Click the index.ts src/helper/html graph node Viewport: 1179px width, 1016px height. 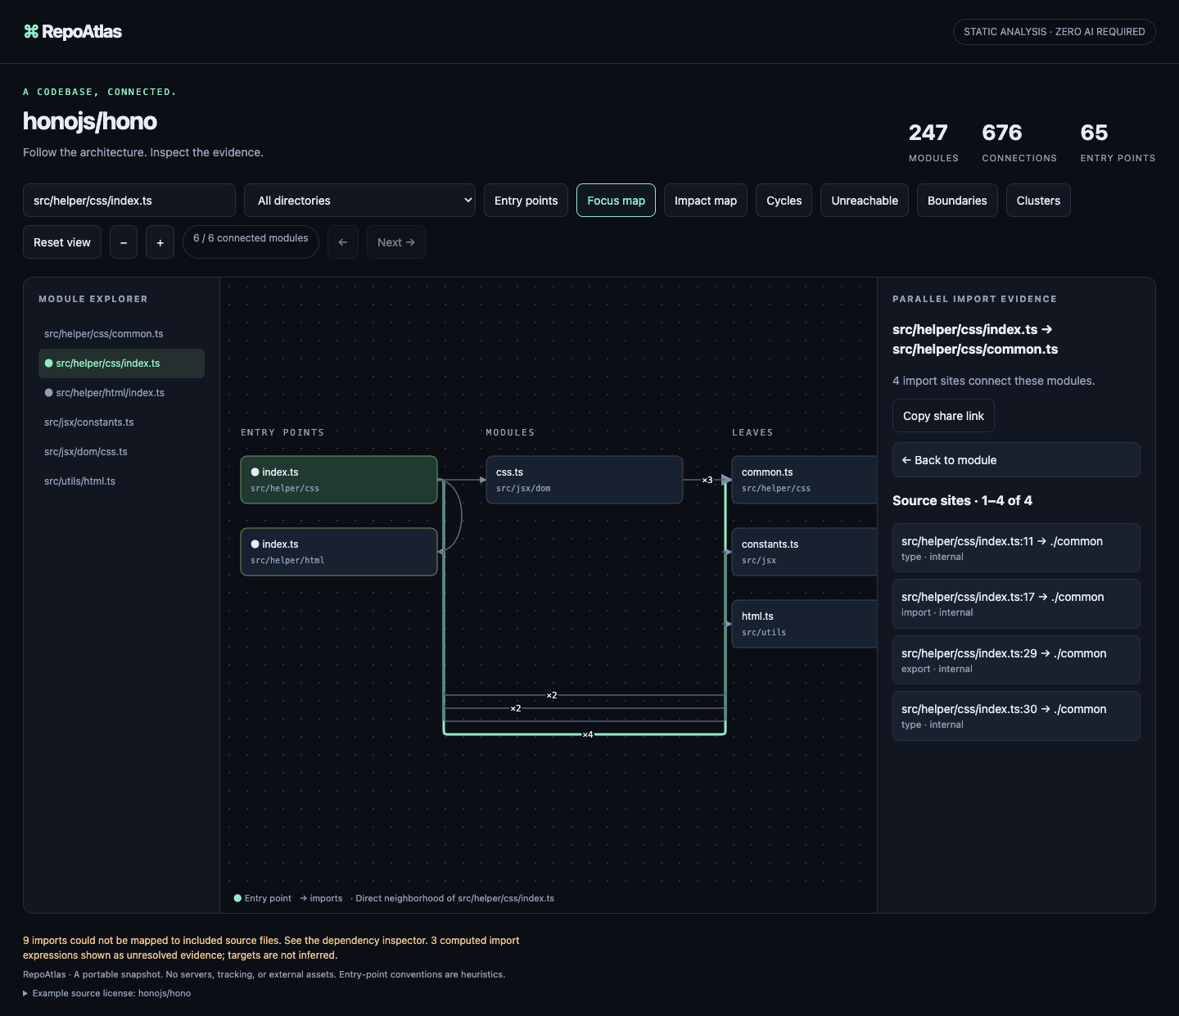(339, 552)
